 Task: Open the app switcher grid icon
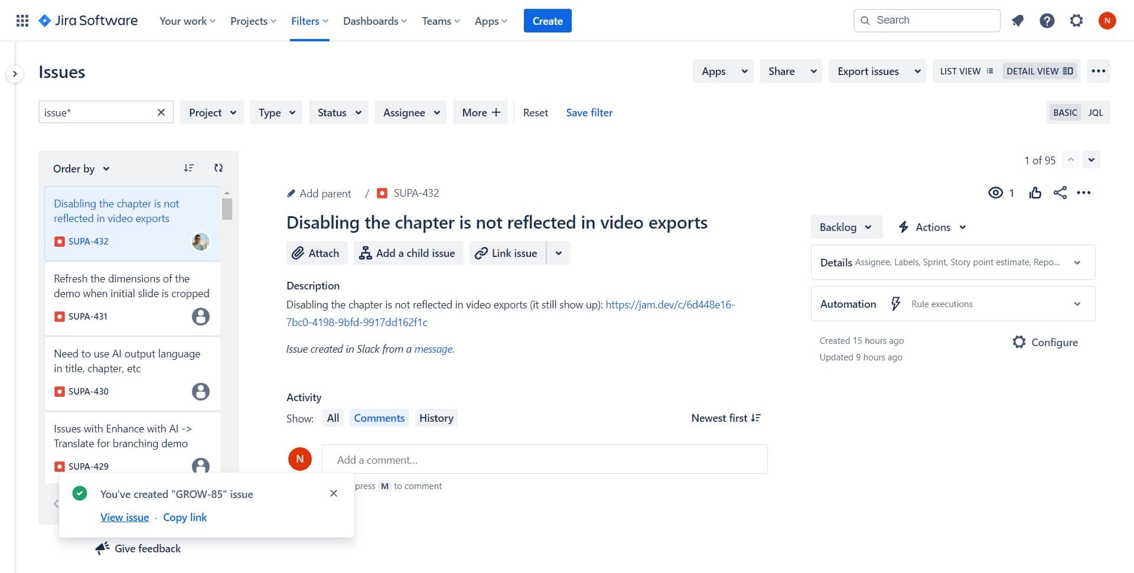22,21
